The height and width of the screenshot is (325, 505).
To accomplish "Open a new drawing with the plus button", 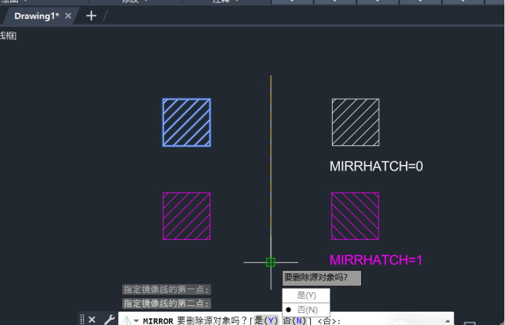I will [x=91, y=16].
